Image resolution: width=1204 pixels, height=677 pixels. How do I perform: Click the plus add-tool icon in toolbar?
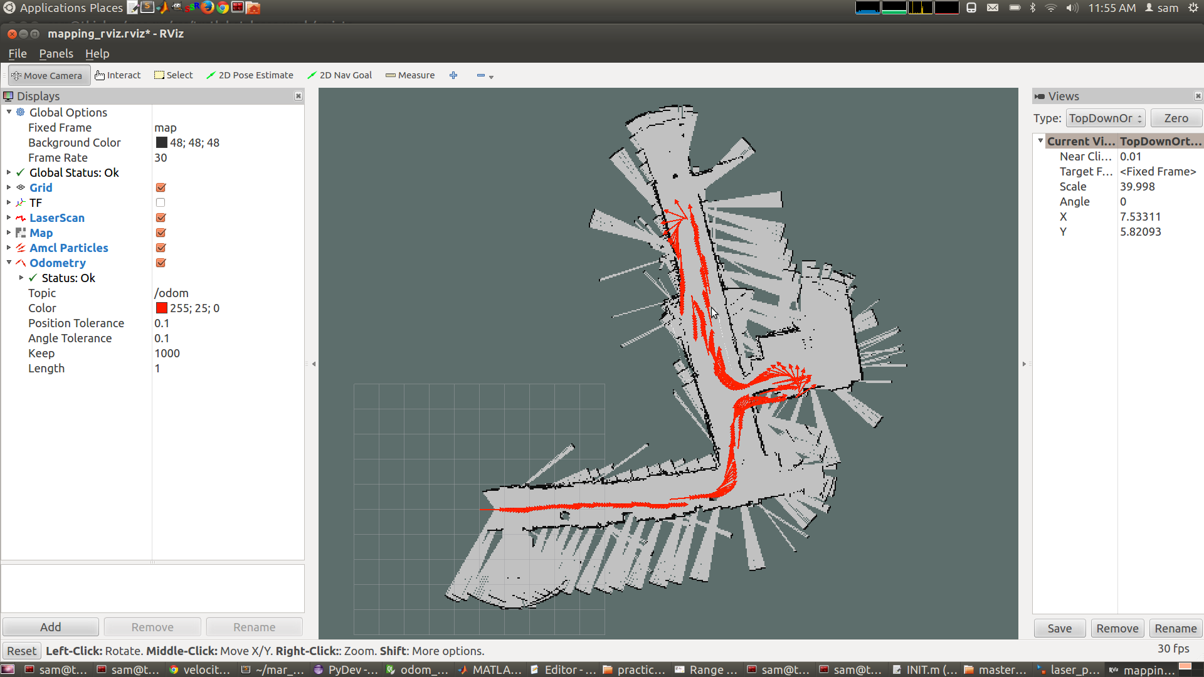click(x=453, y=75)
